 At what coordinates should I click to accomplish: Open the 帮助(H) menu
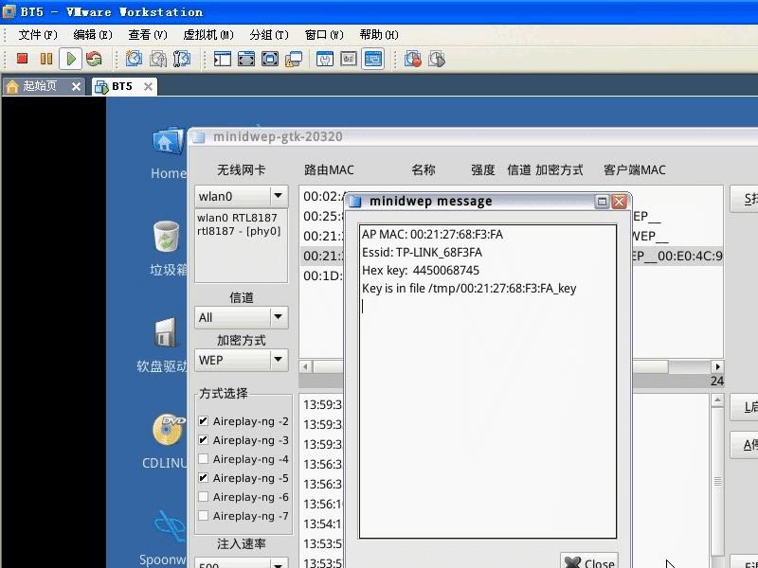[x=379, y=35]
